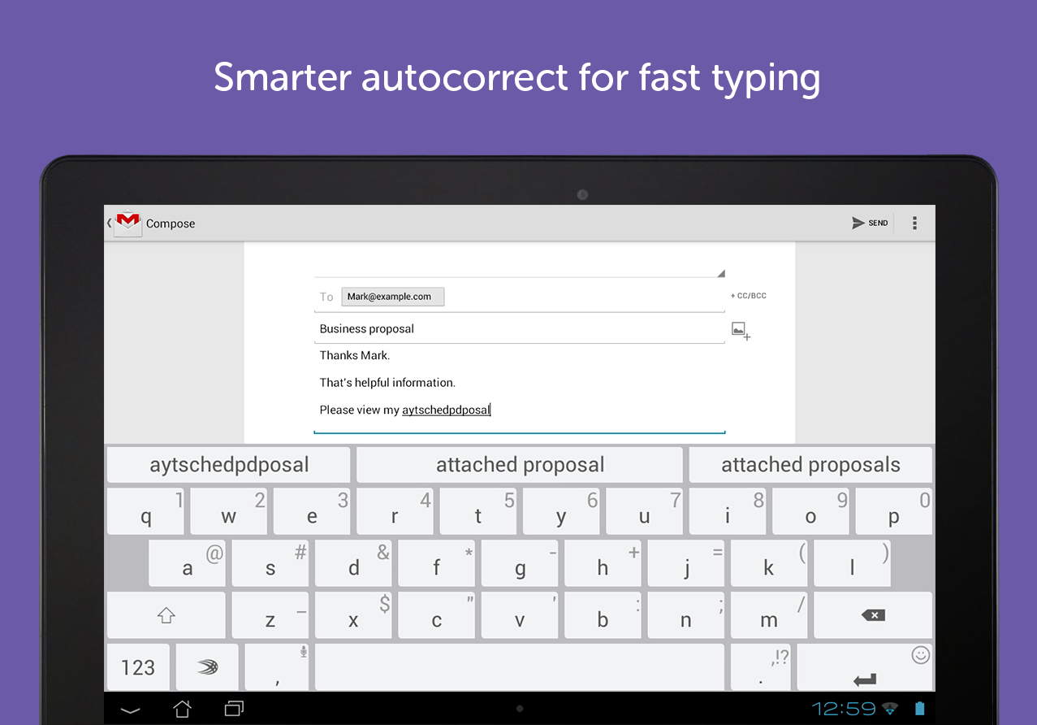Open the overflow menu
Image resolution: width=1037 pixels, height=725 pixels.
click(914, 223)
